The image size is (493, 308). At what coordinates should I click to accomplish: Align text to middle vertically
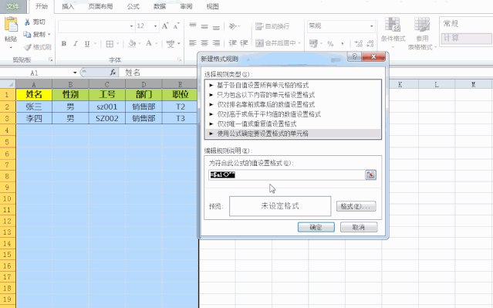point(204,26)
